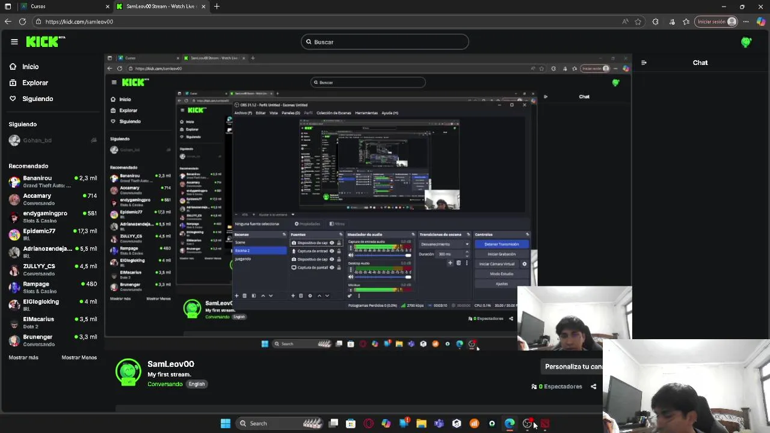Click the share icon beside Espectadores
Image resolution: width=770 pixels, height=433 pixels.
[593, 387]
